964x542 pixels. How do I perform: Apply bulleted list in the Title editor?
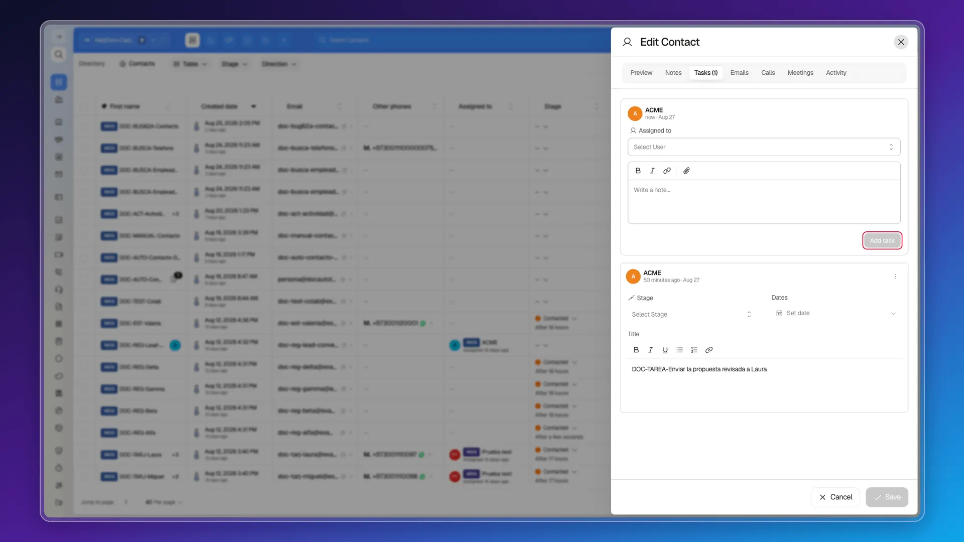pyautogui.click(x=680, y=350)
